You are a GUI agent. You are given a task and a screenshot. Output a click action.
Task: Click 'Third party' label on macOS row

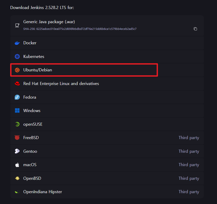(189, 165)
